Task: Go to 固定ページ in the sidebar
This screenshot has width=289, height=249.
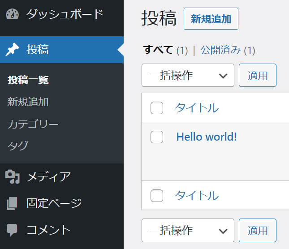Action: point(62,203)
